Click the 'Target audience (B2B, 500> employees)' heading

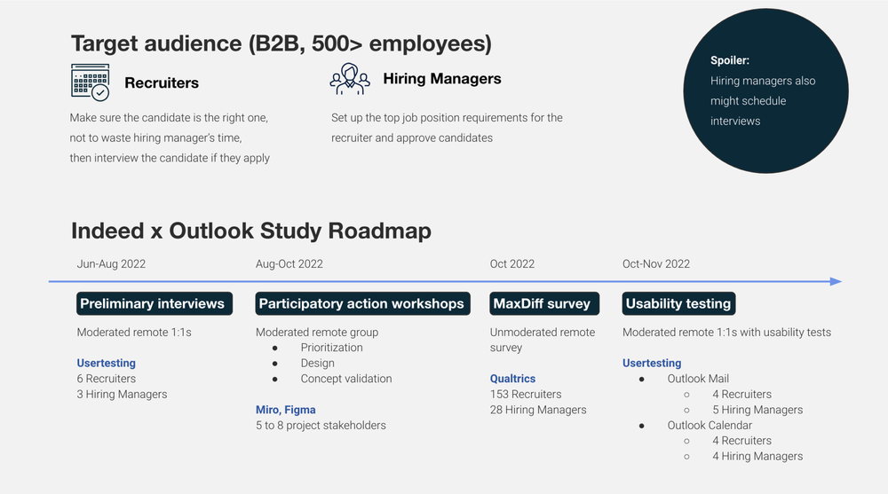coord(281,43)
